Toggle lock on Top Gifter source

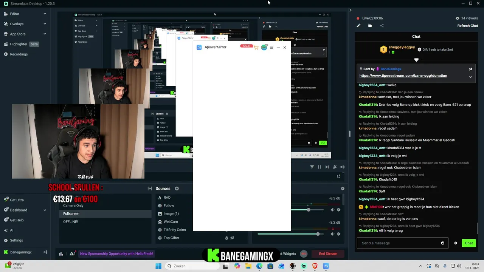point(226,238)
